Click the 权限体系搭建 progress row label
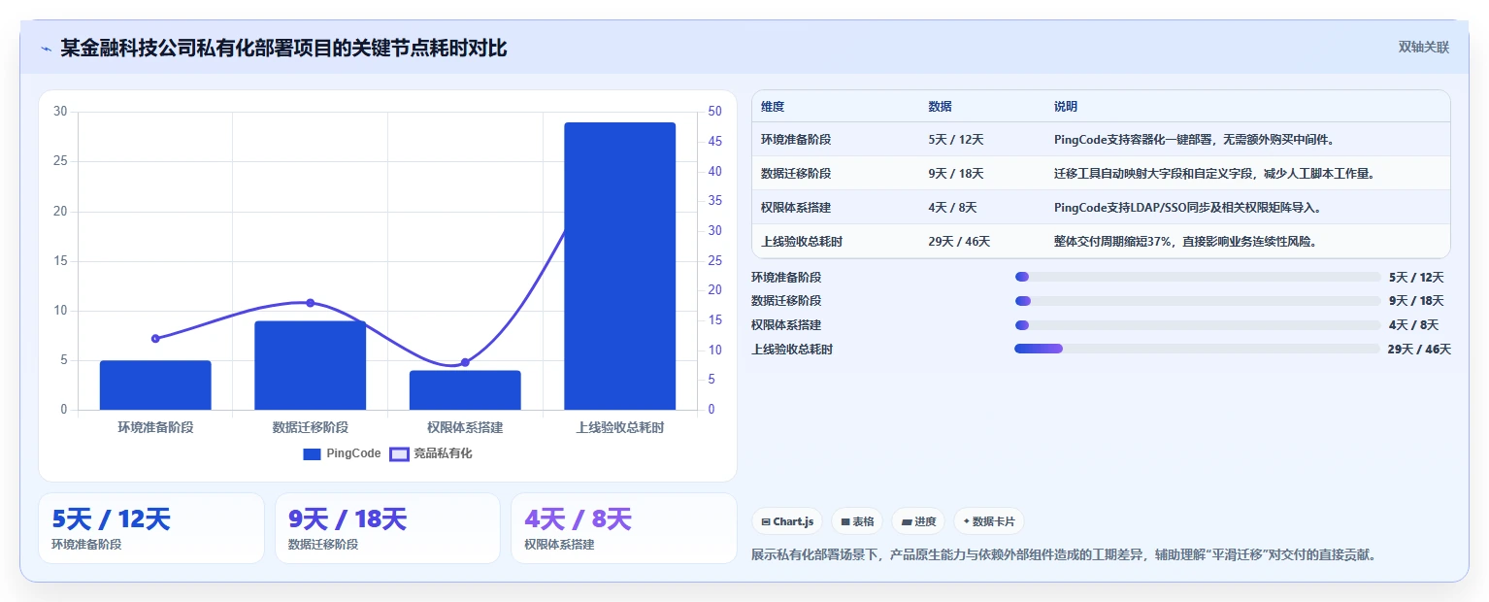Image resolution: width=1489 pixels, height=602 pixels. tap(786, 325)
